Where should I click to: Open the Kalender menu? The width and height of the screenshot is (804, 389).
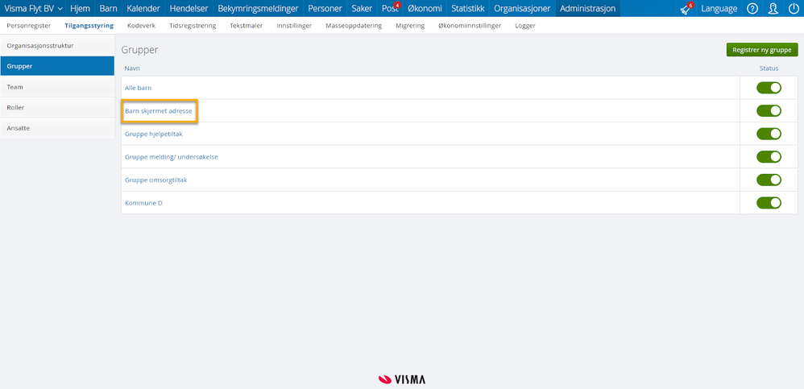click(x=143, y=9)
